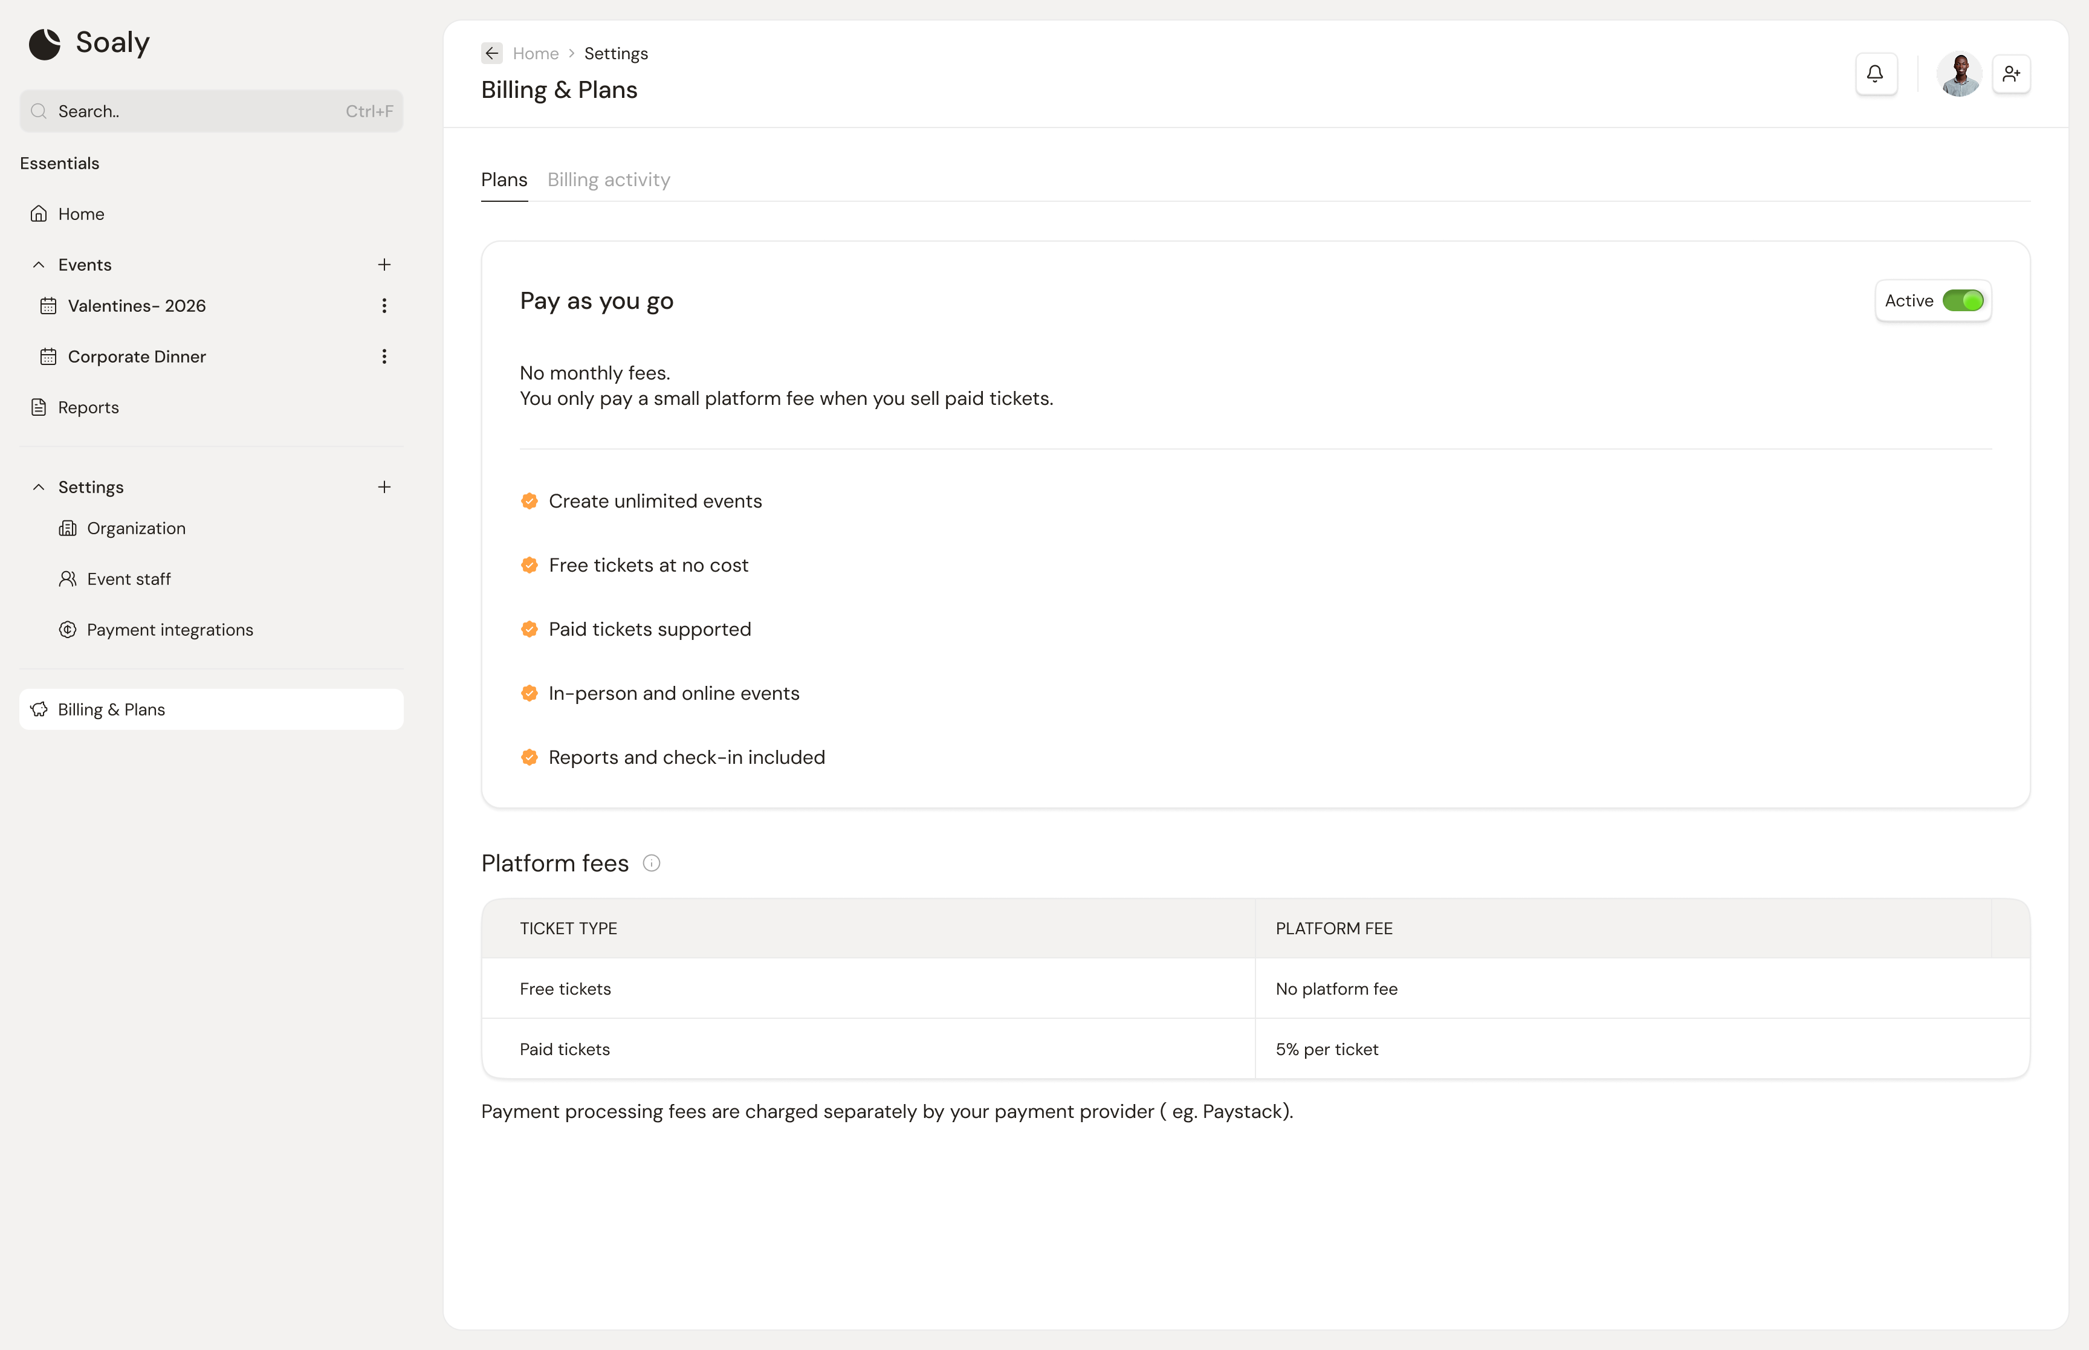Go to Home breadcrumb link
The height and width of the screenshot is (1350, 2089).
tap(536, 53)
